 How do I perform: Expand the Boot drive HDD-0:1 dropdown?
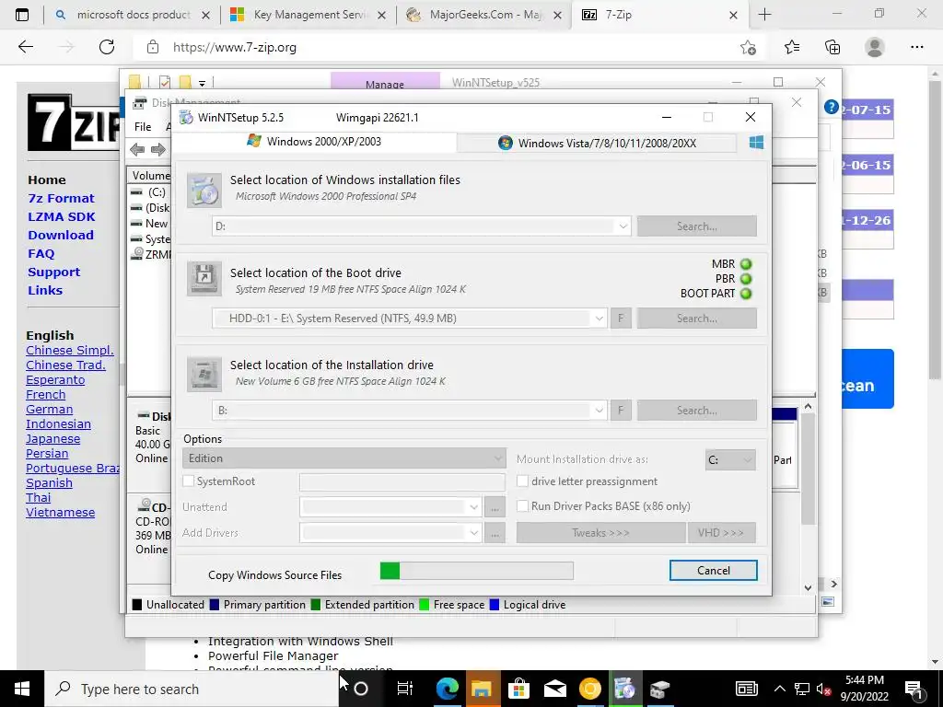[x=599, y=319]
